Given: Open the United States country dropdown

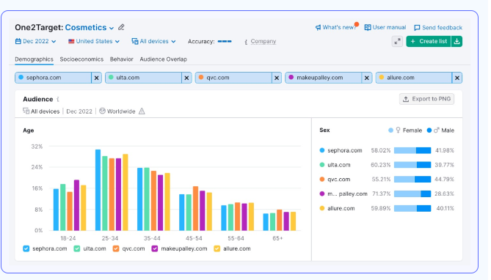Looking at the screenshot, I should [94, 41].
